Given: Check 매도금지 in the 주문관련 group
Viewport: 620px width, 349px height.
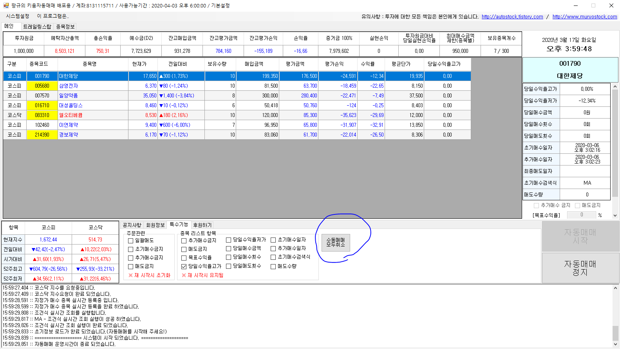Looking at the screenshot, I should (x=131, y=266).
